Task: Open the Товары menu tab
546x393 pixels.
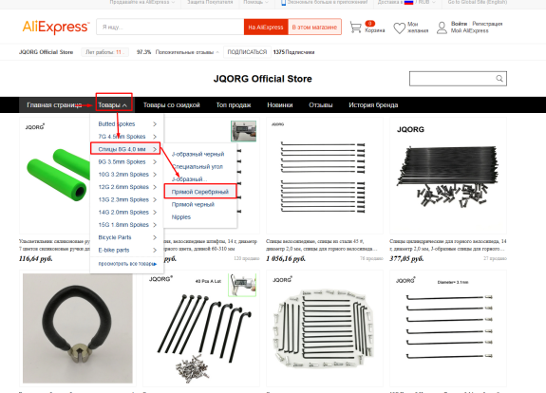Action: pyautogui.click(x=112, y=105)
